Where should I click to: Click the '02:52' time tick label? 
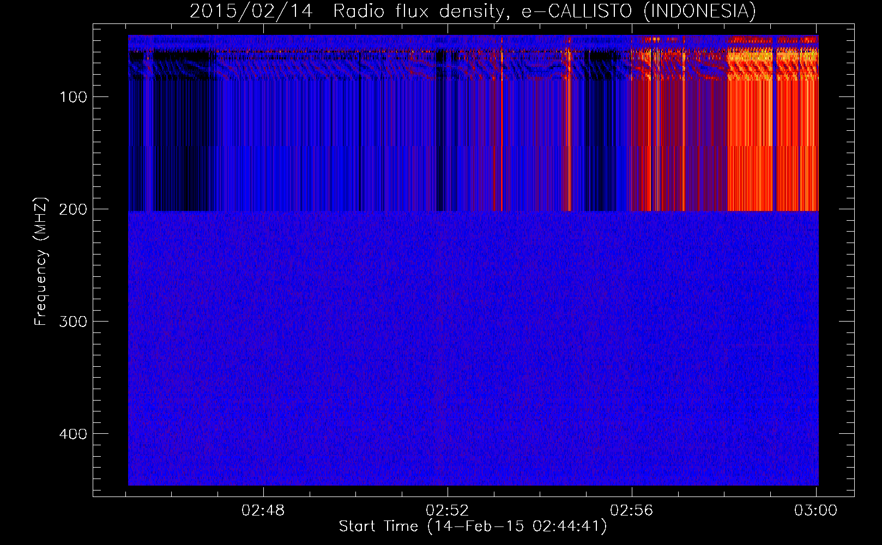point(448,511)
